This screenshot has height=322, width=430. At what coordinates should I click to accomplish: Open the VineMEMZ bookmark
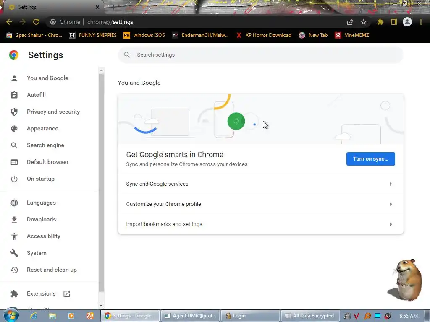pos(352,35)
